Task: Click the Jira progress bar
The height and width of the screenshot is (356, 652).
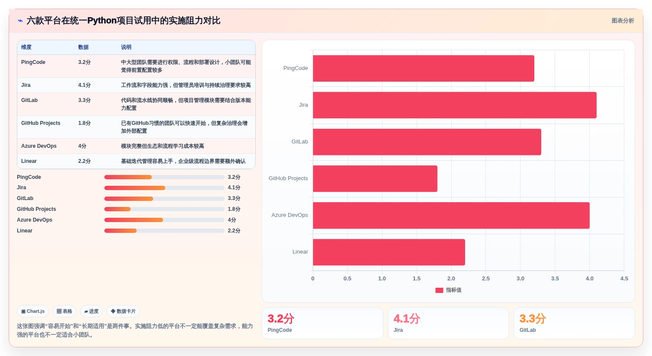Action: coord(164,188)
